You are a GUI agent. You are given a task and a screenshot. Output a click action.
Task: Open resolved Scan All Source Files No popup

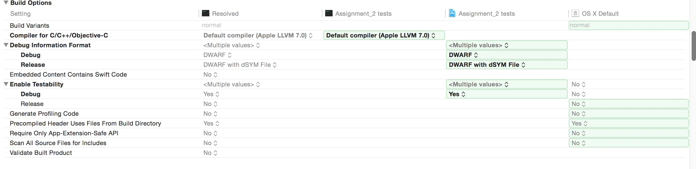point(210,143)
